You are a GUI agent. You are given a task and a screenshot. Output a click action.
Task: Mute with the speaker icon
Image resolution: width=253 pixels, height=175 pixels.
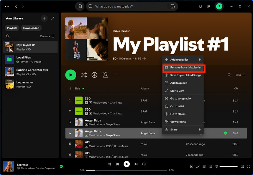(x=217, y=166)
